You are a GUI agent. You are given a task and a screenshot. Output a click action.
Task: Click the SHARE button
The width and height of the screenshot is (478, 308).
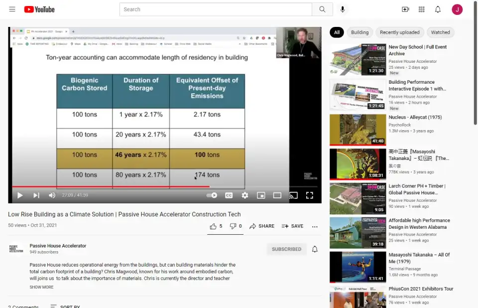tap(262, 226)
